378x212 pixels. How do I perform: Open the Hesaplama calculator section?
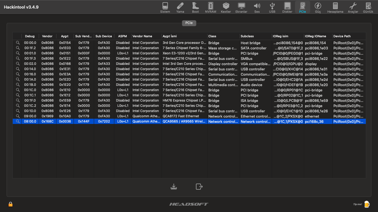pos(335,7)
